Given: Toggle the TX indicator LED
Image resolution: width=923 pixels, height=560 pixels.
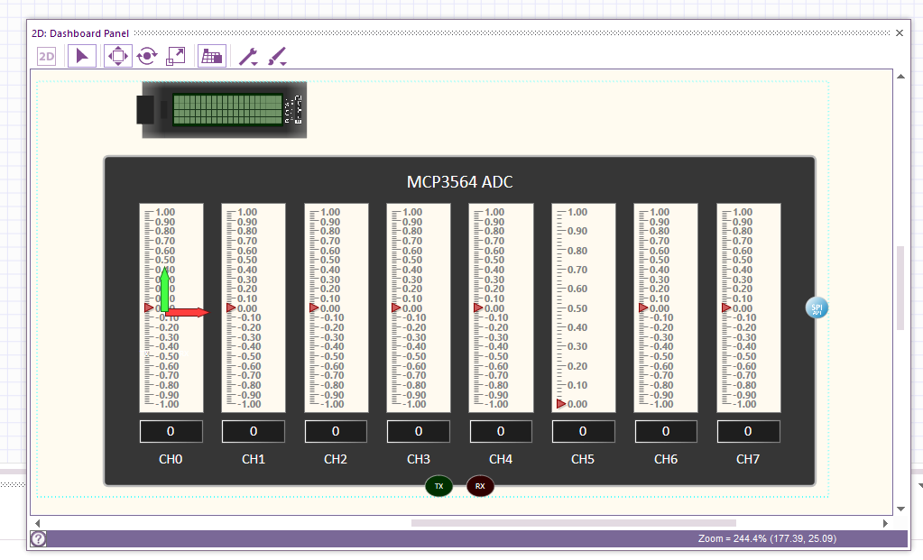Looking at the screenshot, I should pos(438,486).
